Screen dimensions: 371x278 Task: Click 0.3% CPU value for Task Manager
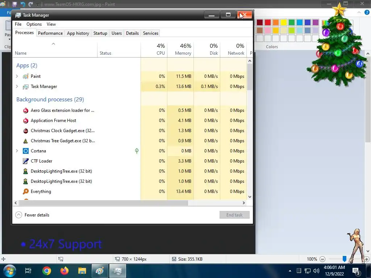[160, 87]
